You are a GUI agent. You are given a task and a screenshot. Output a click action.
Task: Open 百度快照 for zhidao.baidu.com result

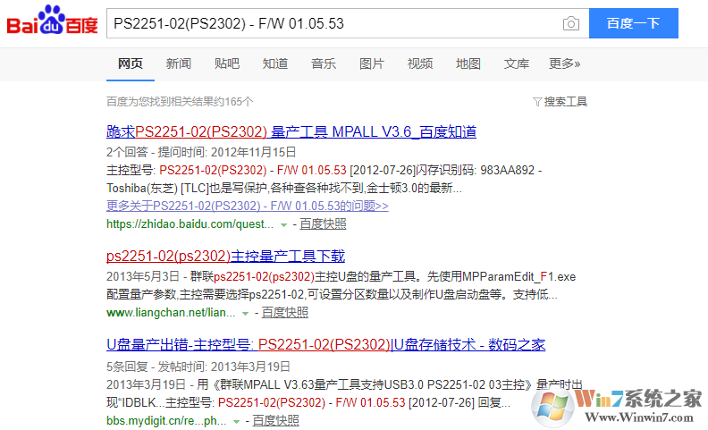click(x=323, y=224)
